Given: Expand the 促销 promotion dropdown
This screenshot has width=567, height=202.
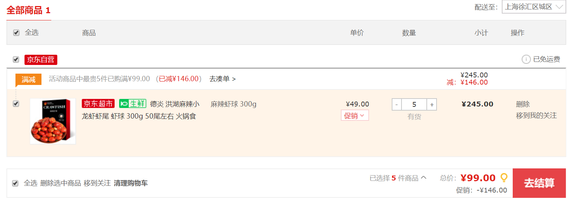Looking at the screenshot, I should pyautogui.click(x=355, y=116).
